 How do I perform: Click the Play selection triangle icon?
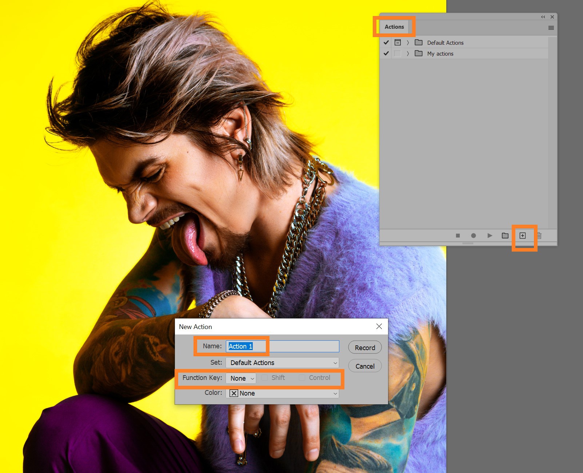coord(490,236)
